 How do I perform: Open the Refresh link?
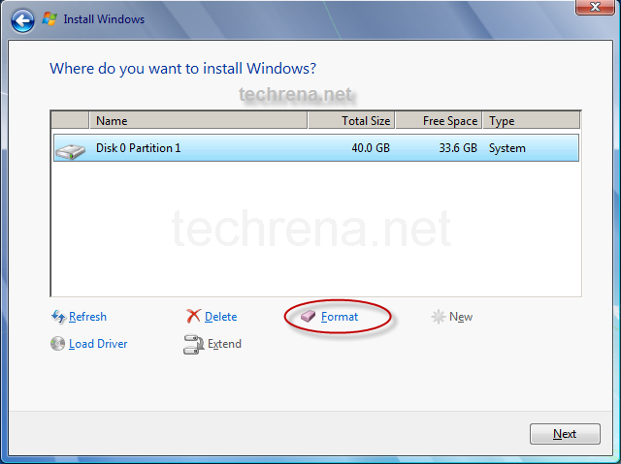pyautogui.click(x=87, y=317)
